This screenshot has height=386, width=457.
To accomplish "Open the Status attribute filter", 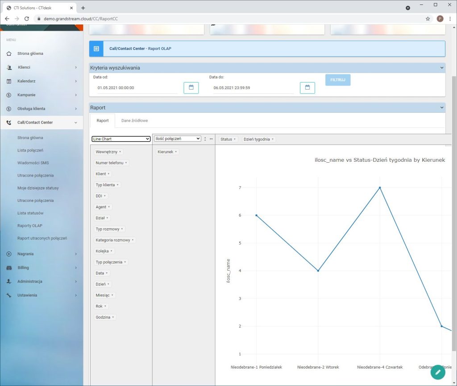I will [228, 139].
